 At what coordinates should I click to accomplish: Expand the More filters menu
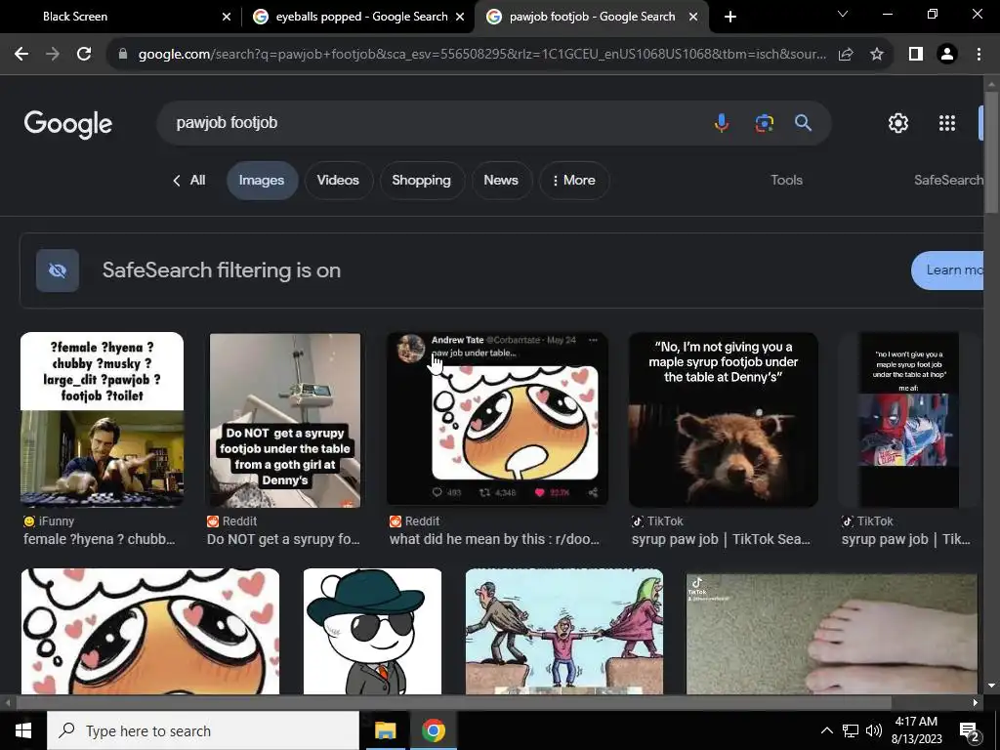[x=573, y=181]
